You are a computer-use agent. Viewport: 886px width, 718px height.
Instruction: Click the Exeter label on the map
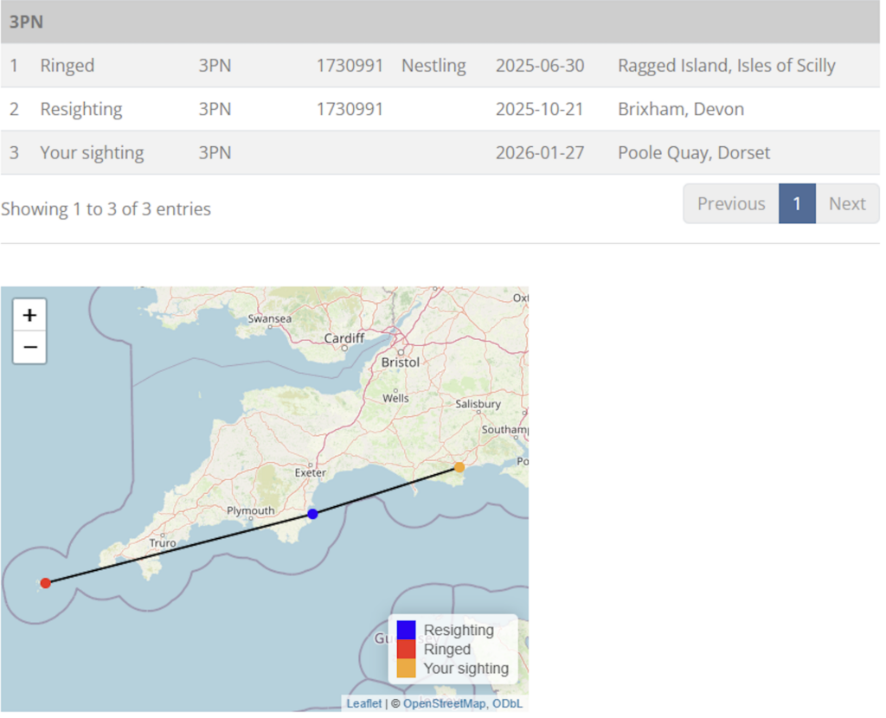(311, 472)
